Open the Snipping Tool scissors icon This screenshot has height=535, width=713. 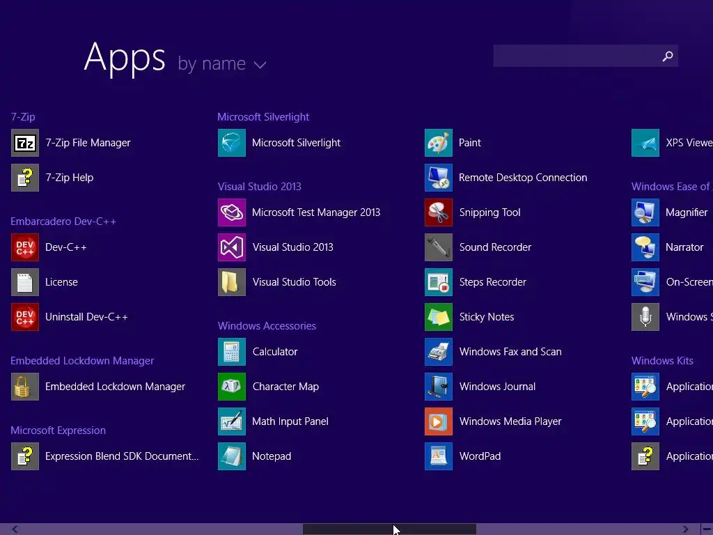439,212
